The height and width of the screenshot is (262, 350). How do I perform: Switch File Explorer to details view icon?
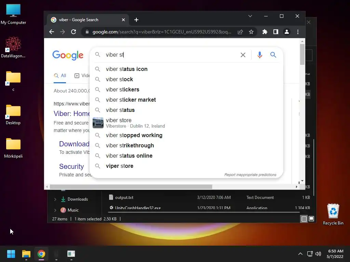coord(304,219)
